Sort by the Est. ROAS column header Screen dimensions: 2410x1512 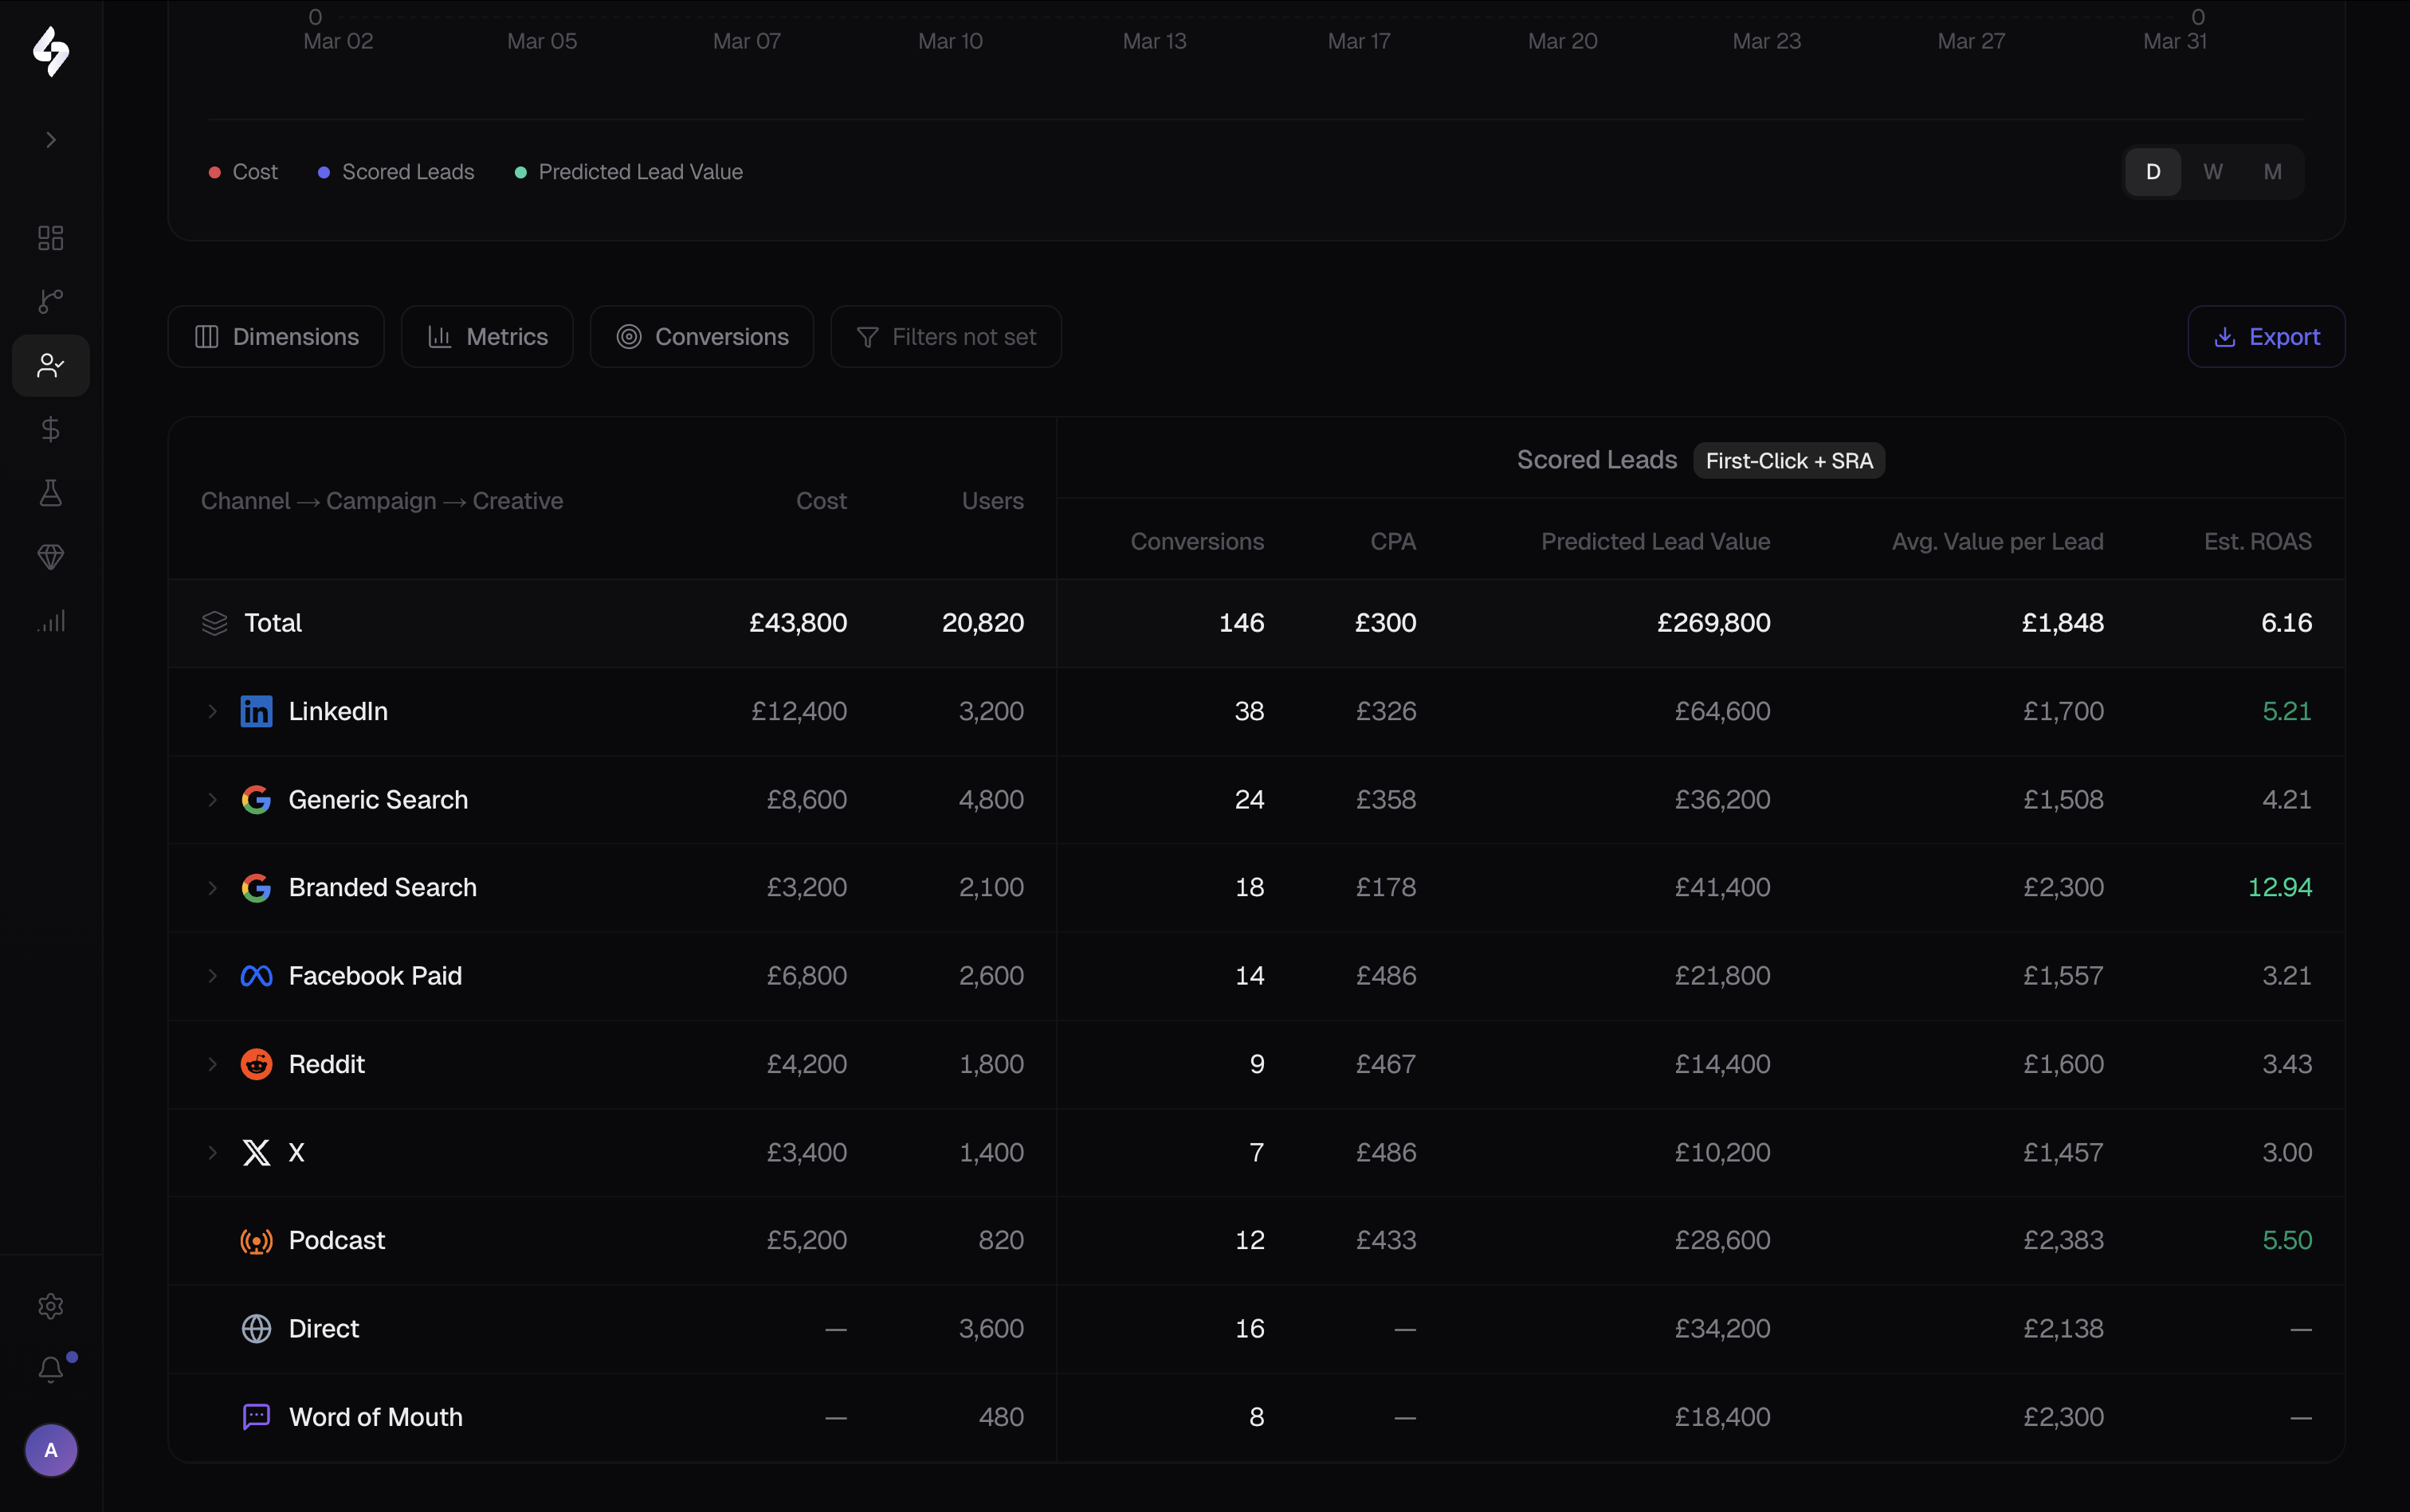(2258, 542)
